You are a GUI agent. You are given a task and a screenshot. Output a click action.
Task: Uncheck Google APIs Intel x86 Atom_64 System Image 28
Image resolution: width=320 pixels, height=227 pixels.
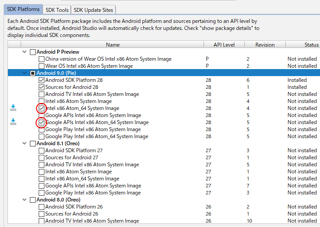(x=41, y=122)
